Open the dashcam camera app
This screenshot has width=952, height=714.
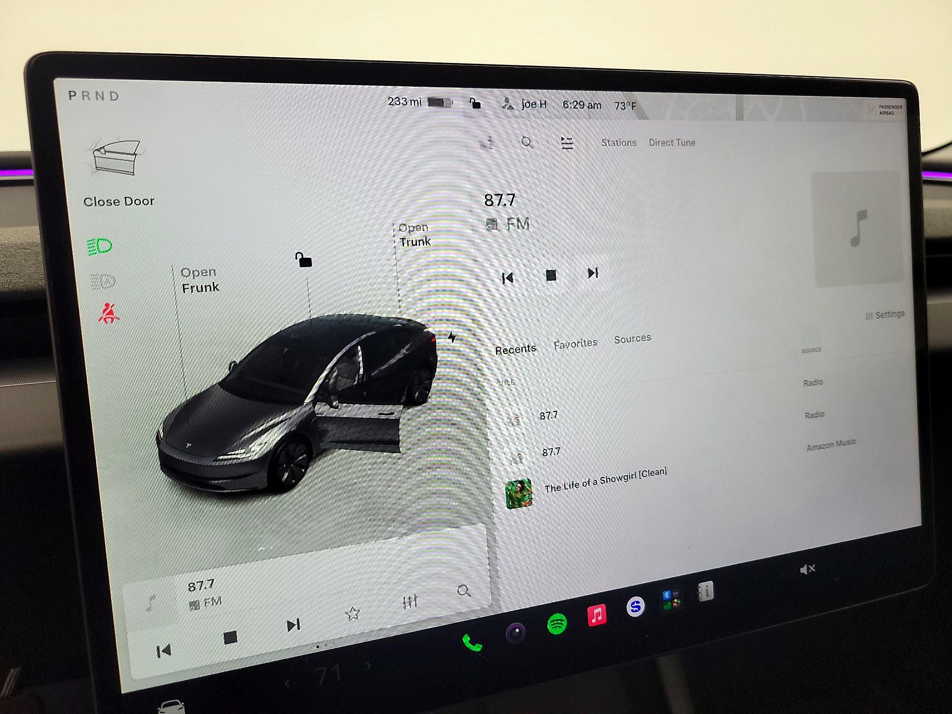pyautogui.click(x=516, y=632)
